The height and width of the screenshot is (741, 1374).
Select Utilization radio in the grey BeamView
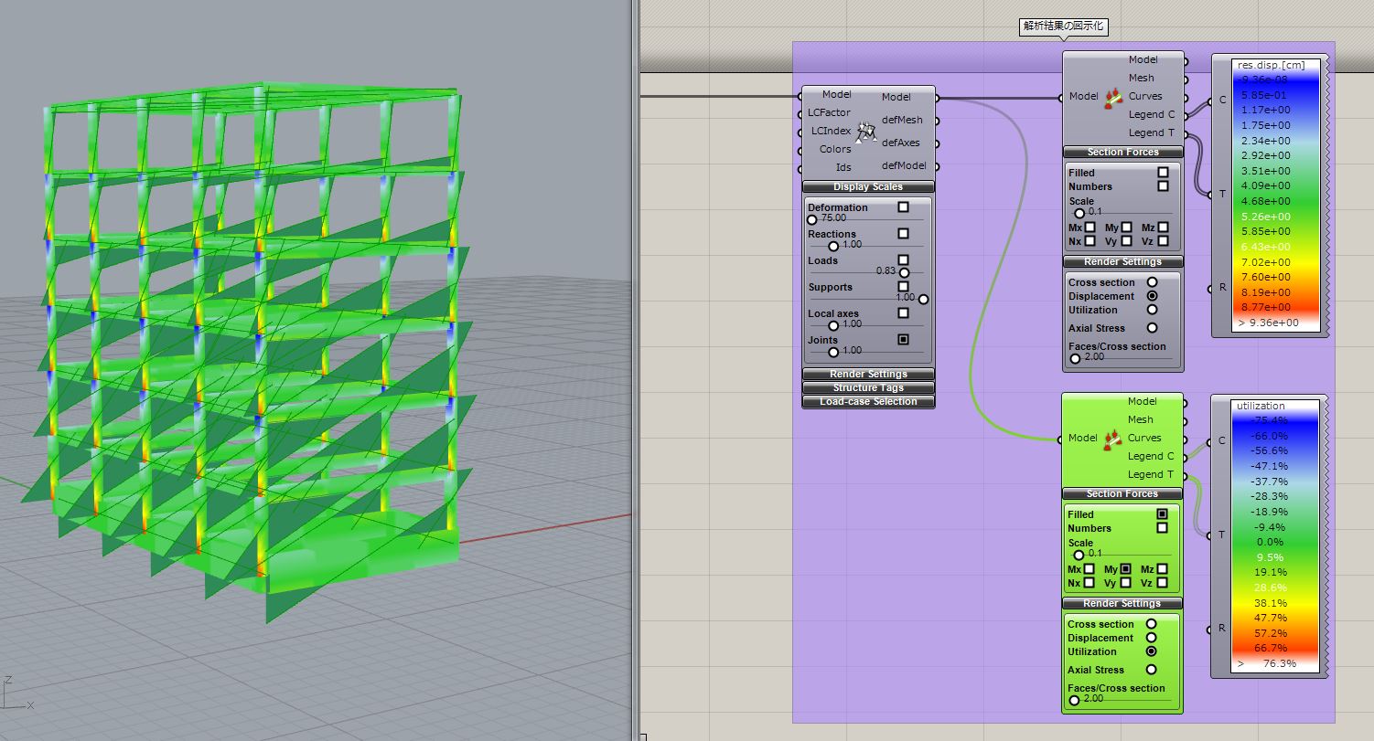1152,310
